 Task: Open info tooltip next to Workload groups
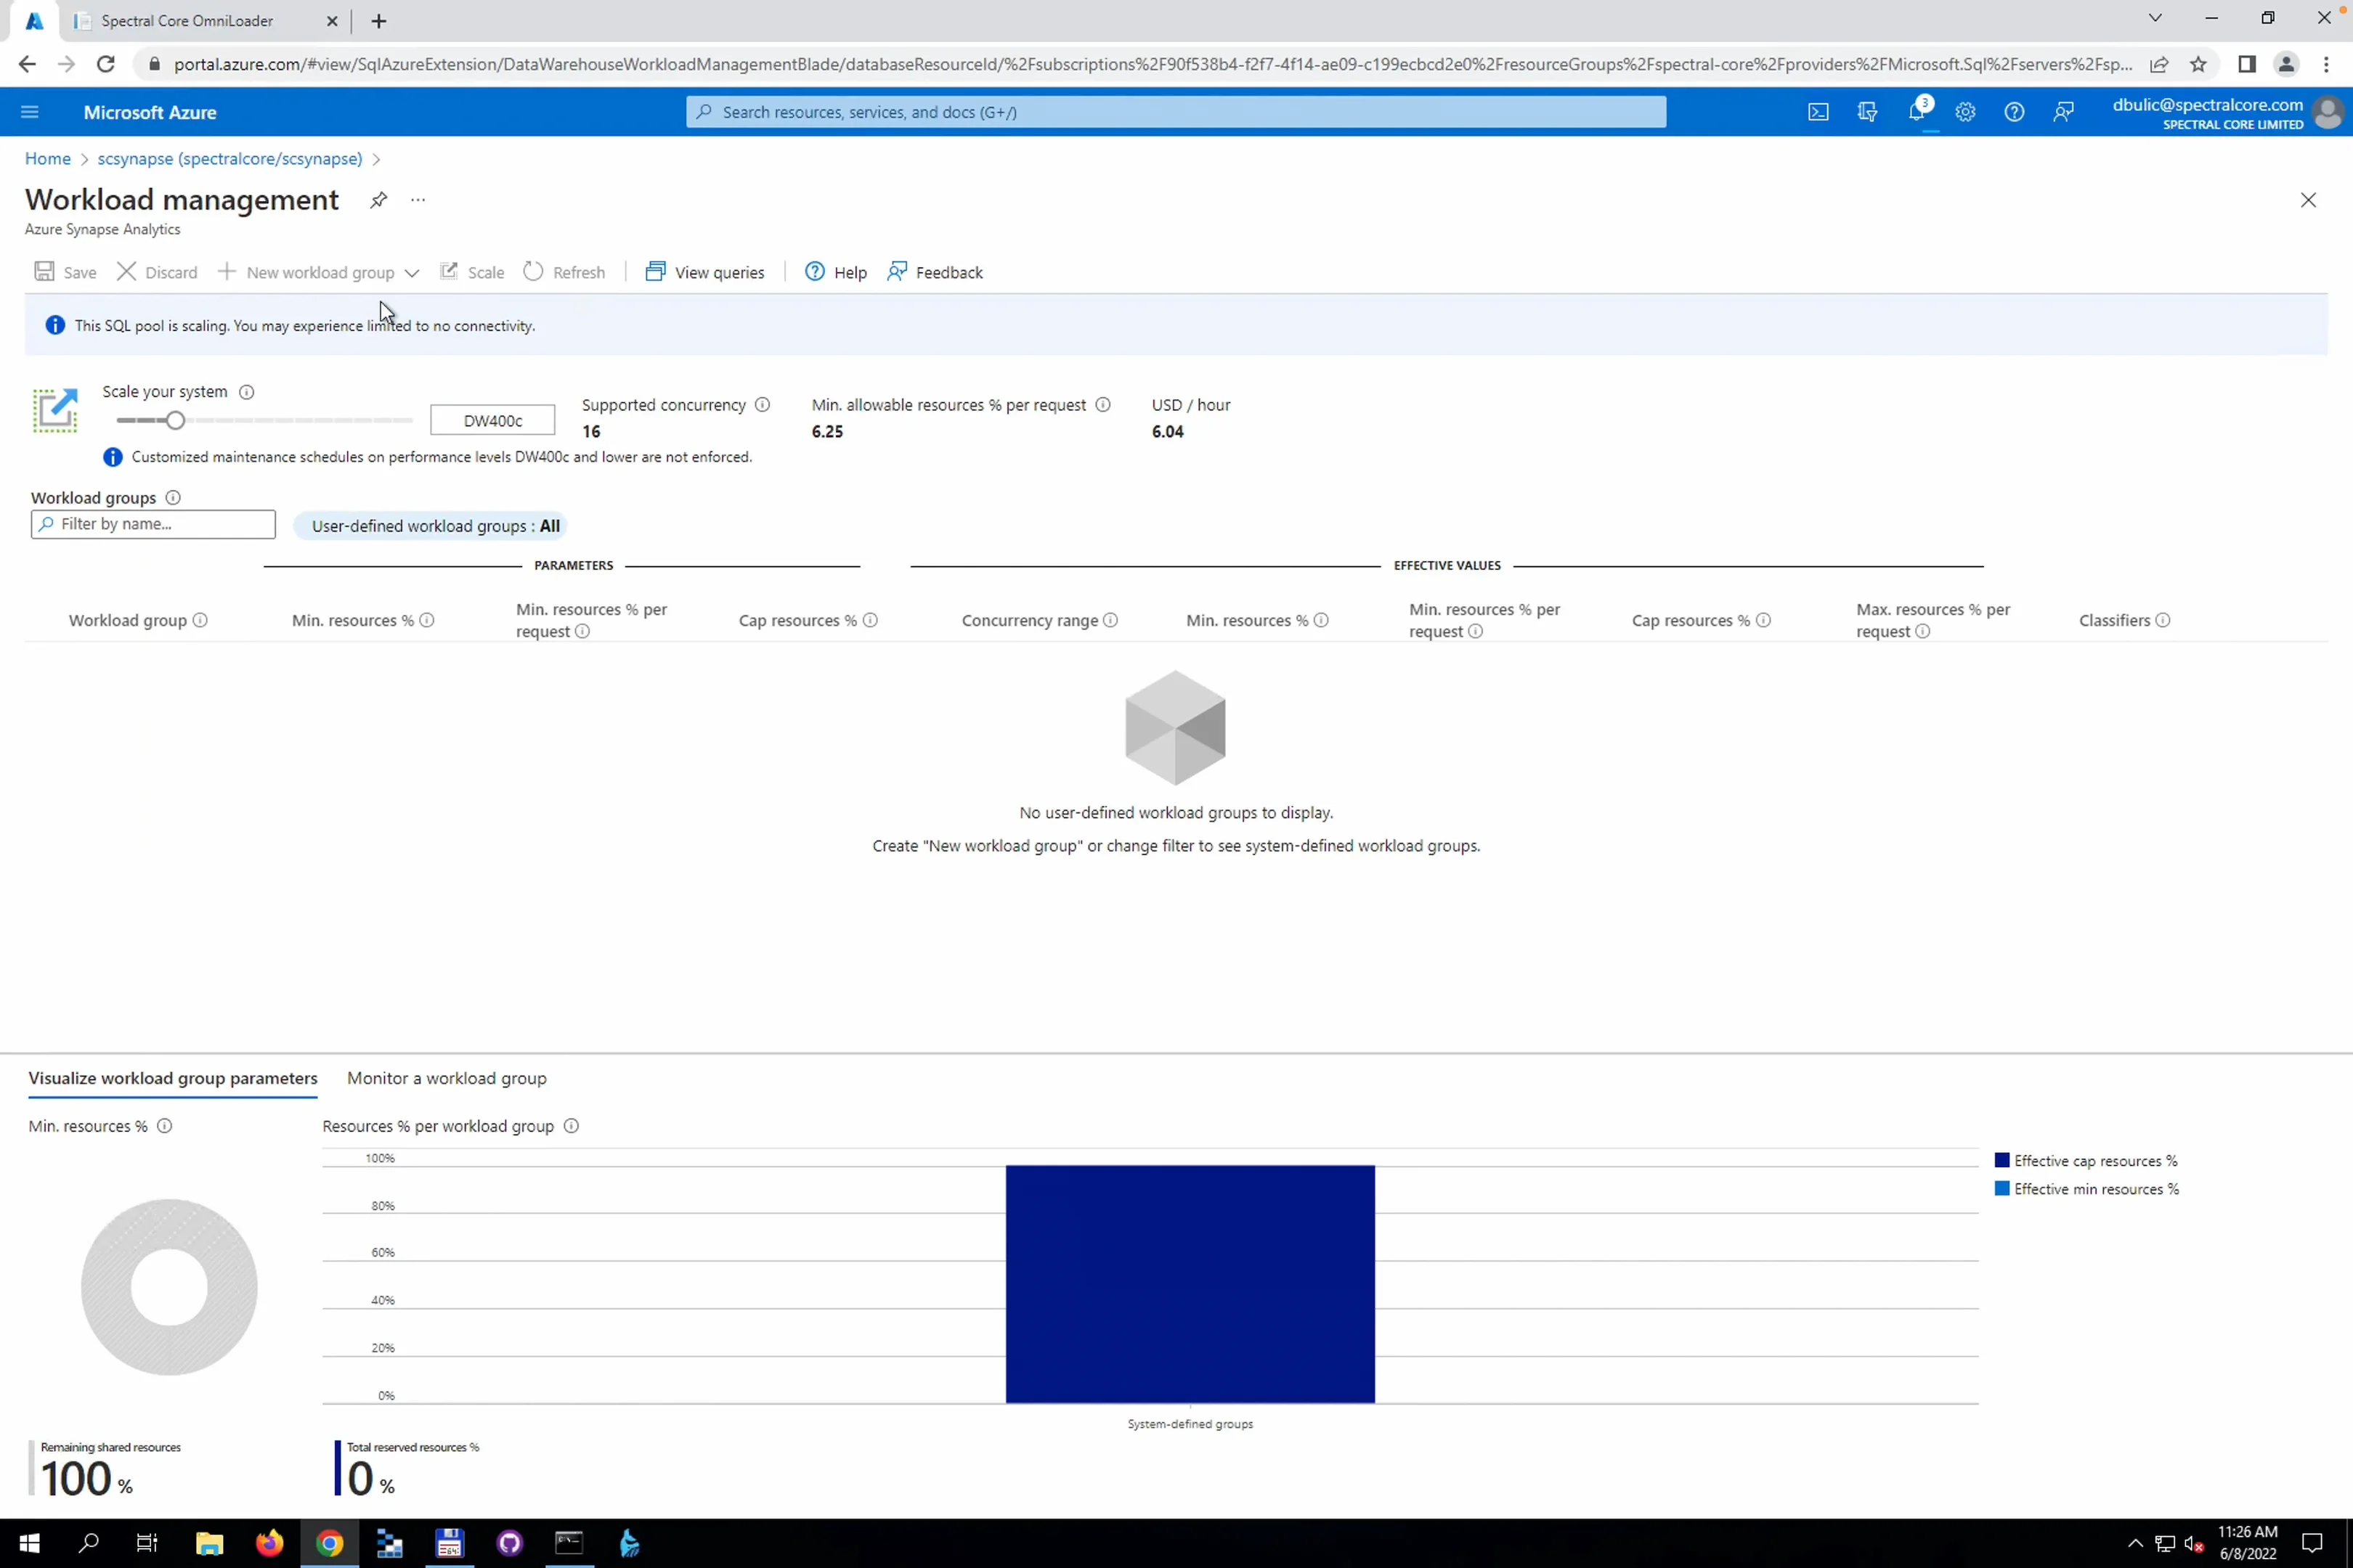pyautogui.click(x=172, y=497)
